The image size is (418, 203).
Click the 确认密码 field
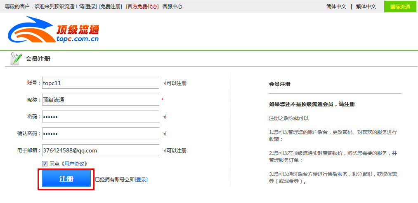(100, 134)
